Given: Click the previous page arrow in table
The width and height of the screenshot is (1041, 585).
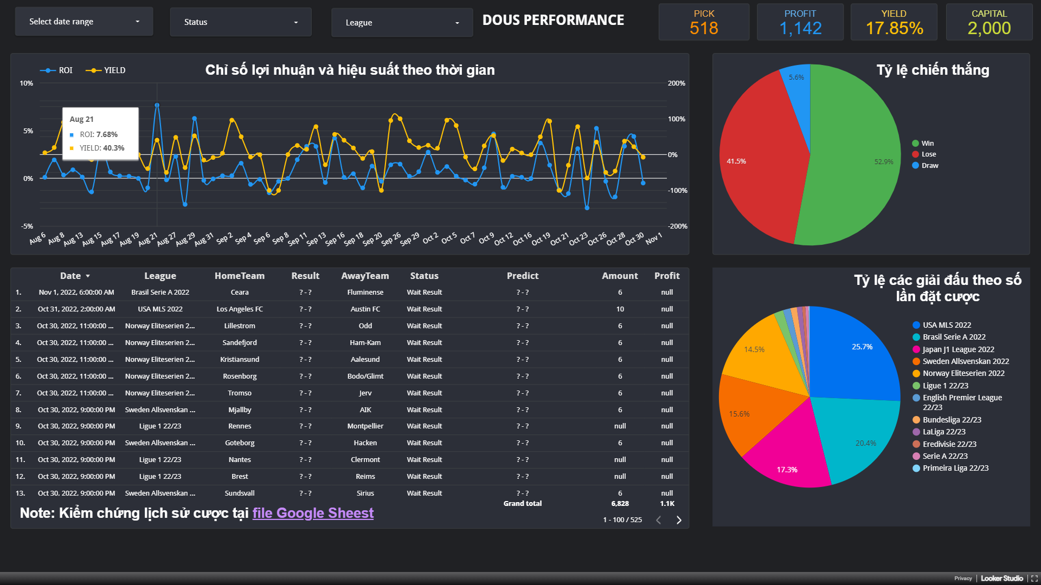Looking at the screenshot, I should 658,520.
